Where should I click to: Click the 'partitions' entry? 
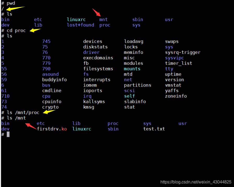click(x=137, y=85)
